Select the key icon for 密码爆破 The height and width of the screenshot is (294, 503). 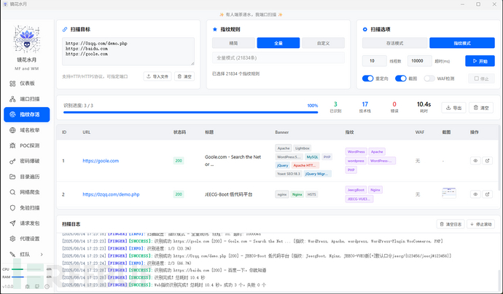[12, 161]
